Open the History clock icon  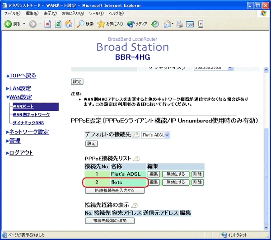coord(155,24)
